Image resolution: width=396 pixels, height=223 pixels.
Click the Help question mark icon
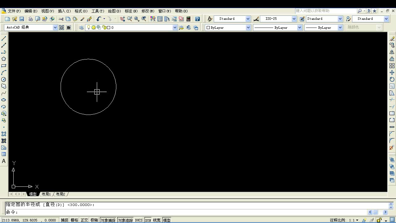coord(197,19)
